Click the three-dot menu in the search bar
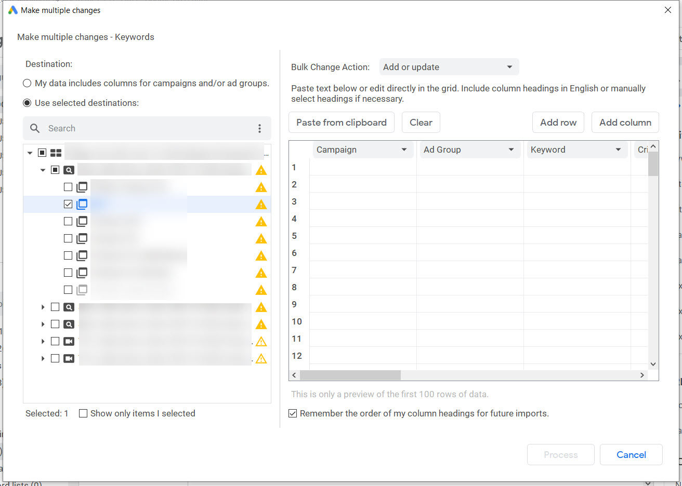682x486 pixels. point(259,129)
